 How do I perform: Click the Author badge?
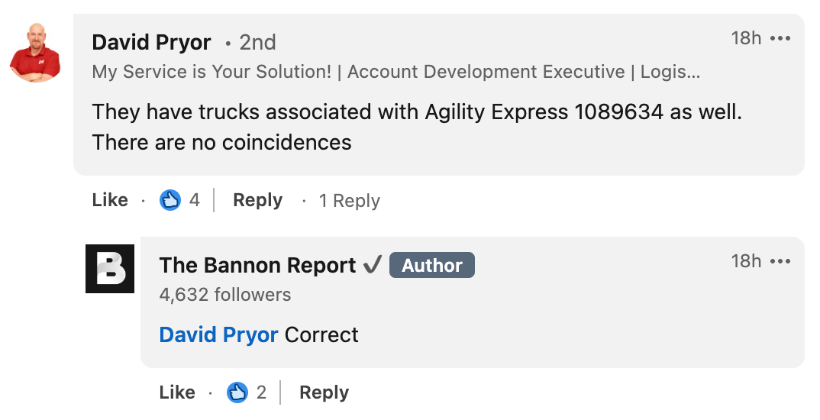tap(432, 265)
